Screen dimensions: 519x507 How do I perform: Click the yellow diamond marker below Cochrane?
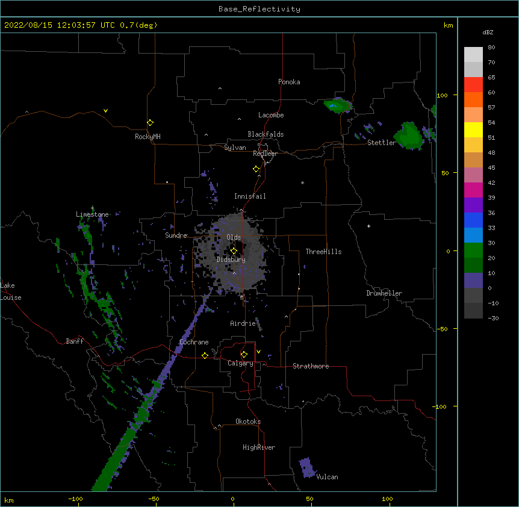pyautogui.click(x=205, y=355)
